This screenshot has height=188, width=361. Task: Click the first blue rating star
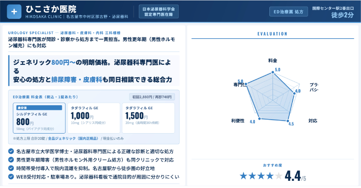tap(244, 176)
